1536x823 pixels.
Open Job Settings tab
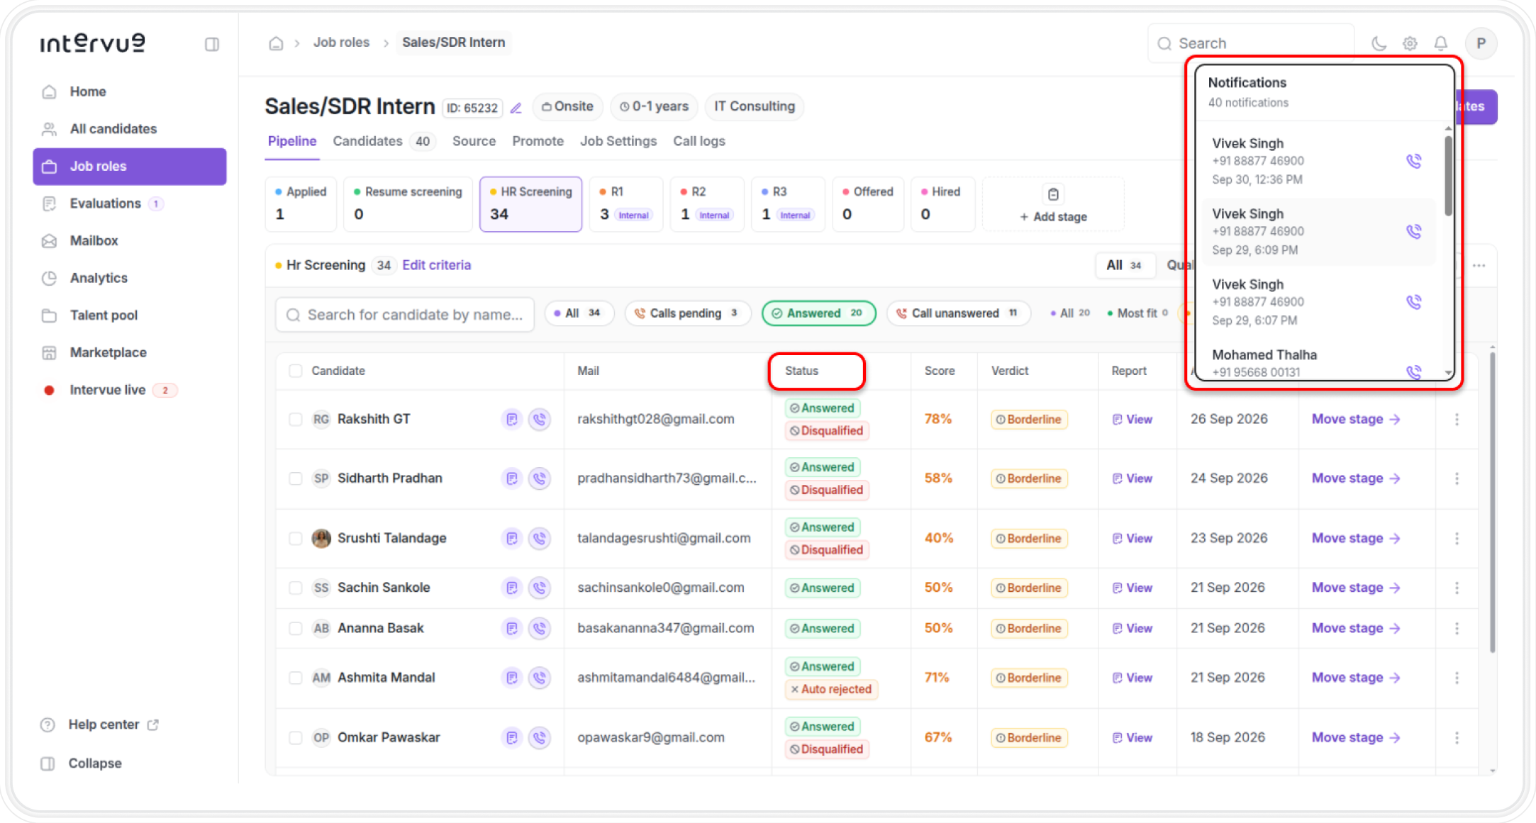pyautogui.click(x=618, y=141)
